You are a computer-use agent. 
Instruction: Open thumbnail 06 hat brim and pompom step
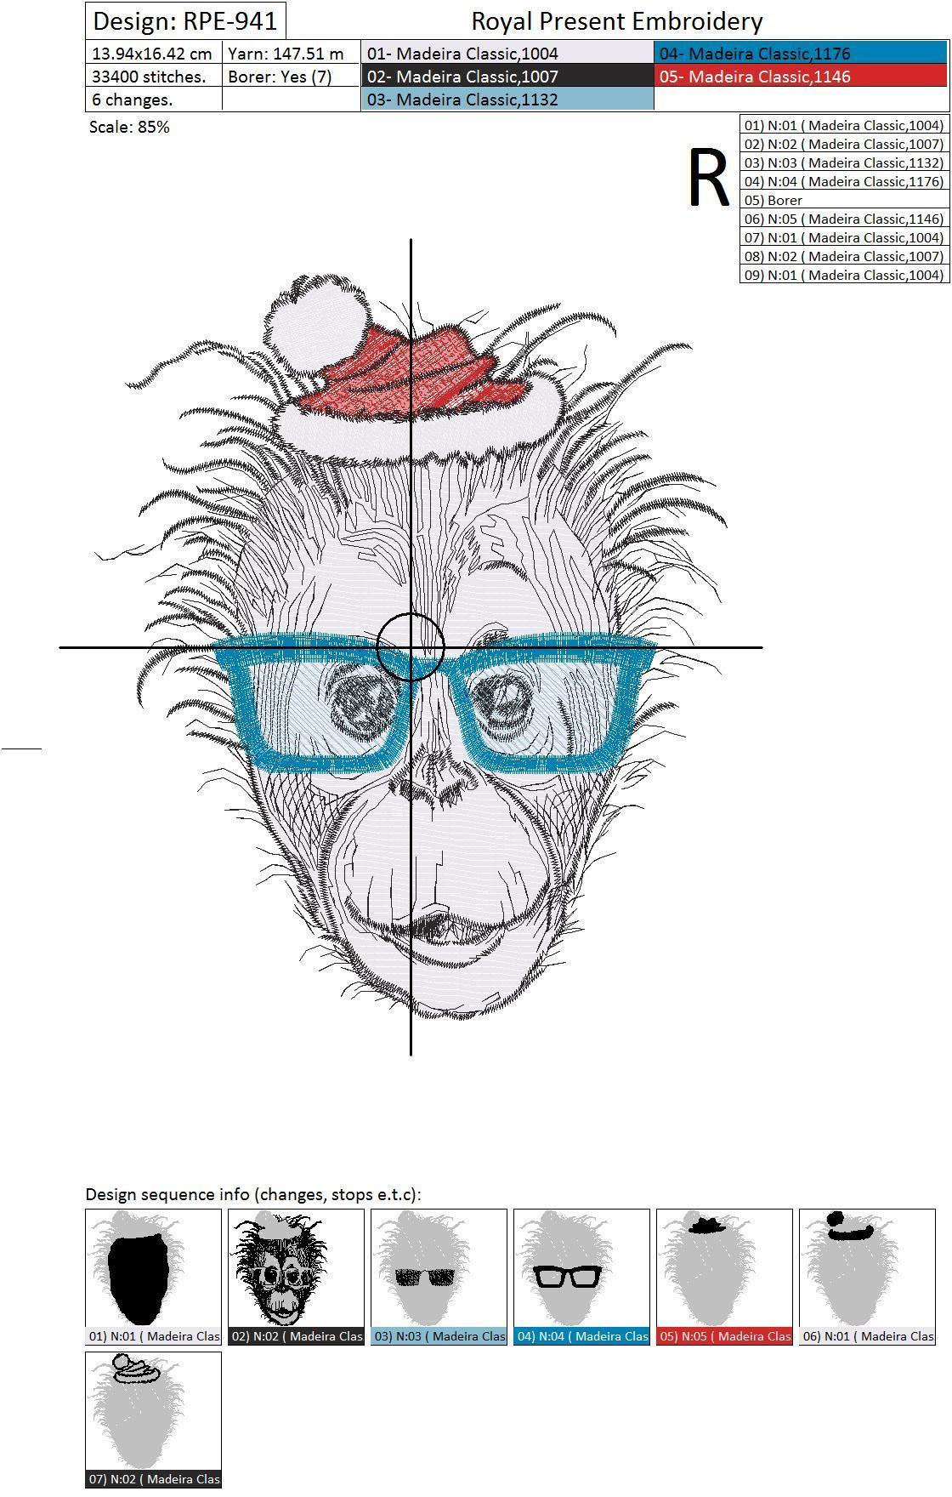[867, 1268]
